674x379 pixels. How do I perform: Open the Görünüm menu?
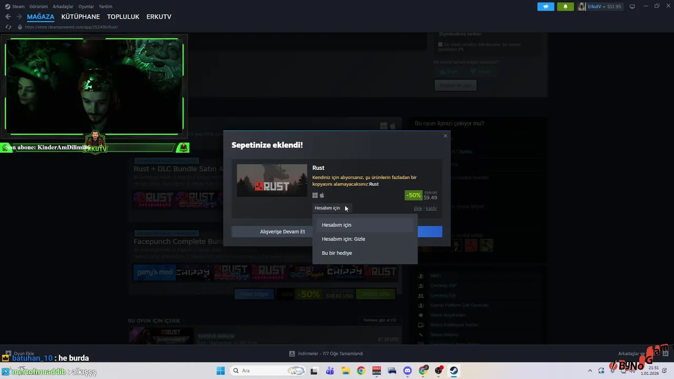tap(38, 6)
